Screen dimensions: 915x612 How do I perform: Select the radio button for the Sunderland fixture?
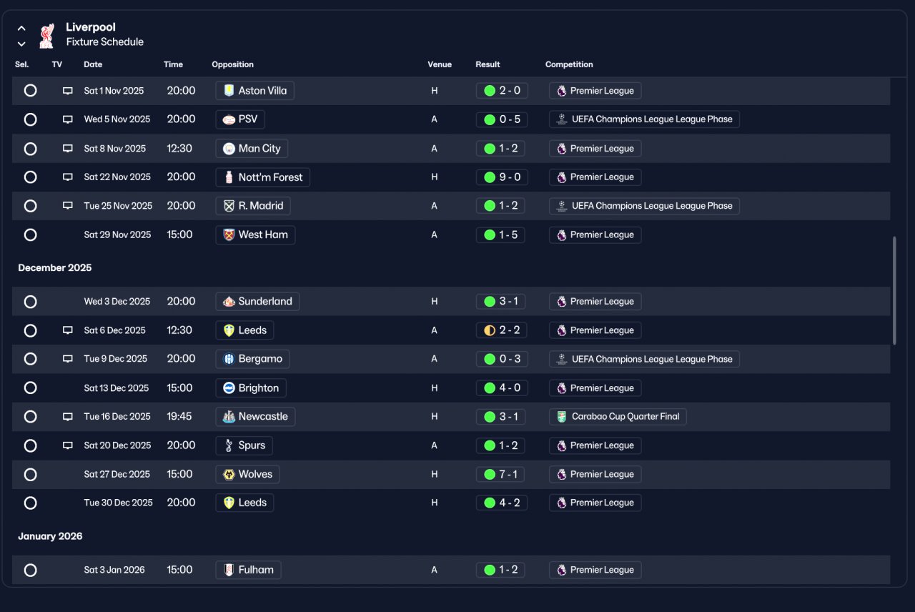pos(30,302)
